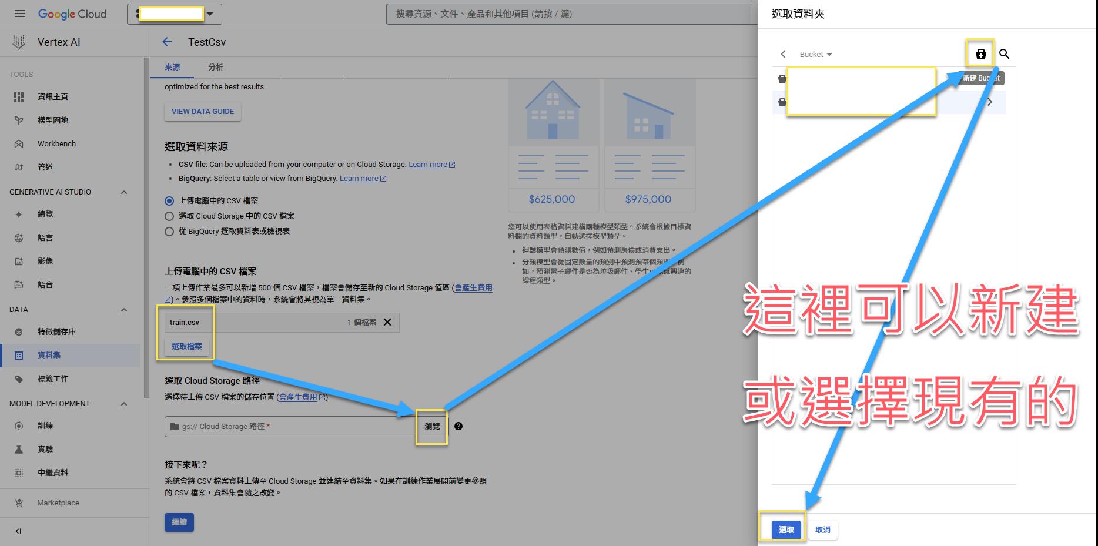Navigate back with the chevron beside Bucket

click(x=783, y=54)
